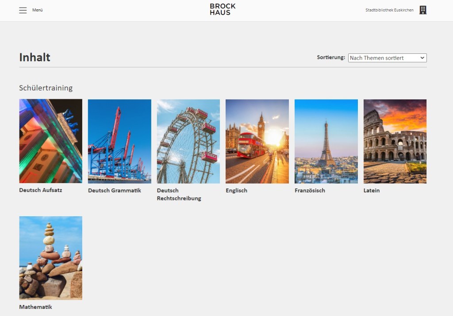This screenshot has height=316, width=453.
Task: Click the Brockhaus logo
Action: [223, 9]
